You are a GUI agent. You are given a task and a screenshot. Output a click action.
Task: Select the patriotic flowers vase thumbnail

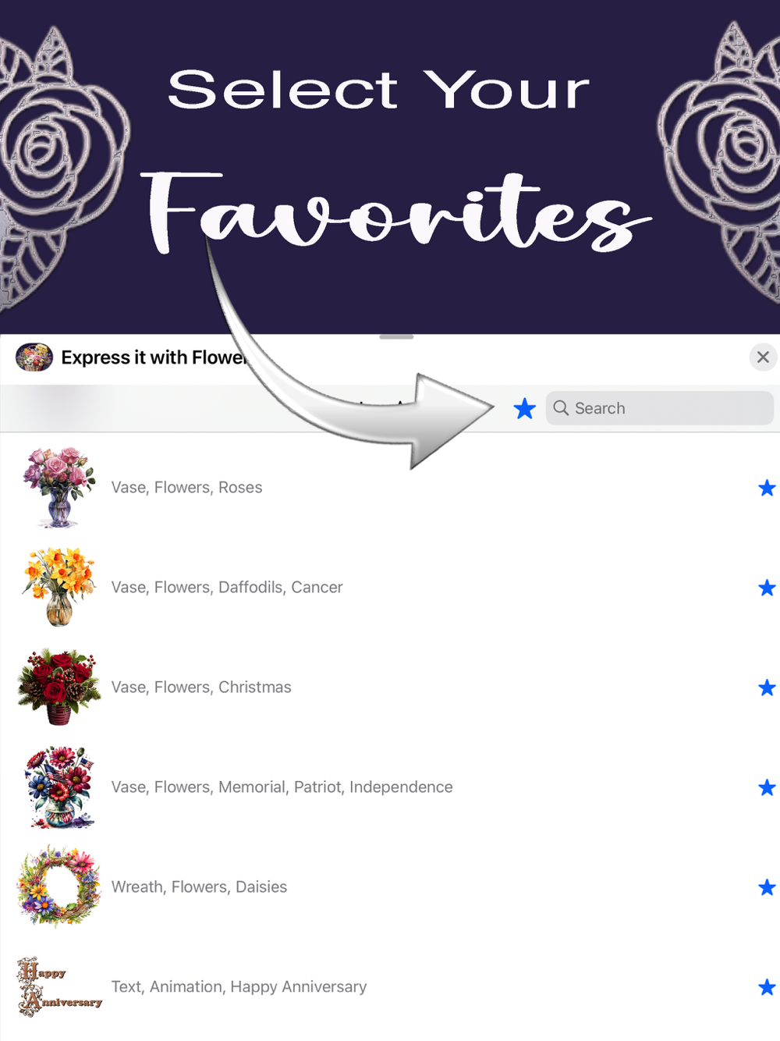click(59, 787)
